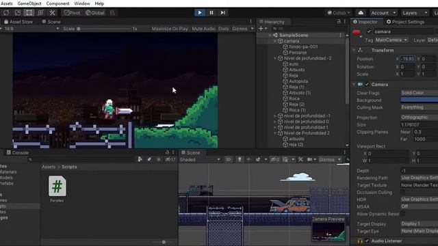Open the Window menu
438x246 pixels.
coord(82,3)
